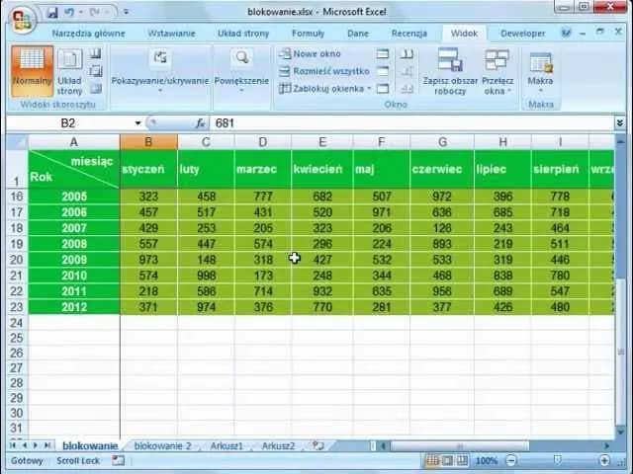Toggle page break preview in status bar
633x474 pixels.
coord(463,461)
